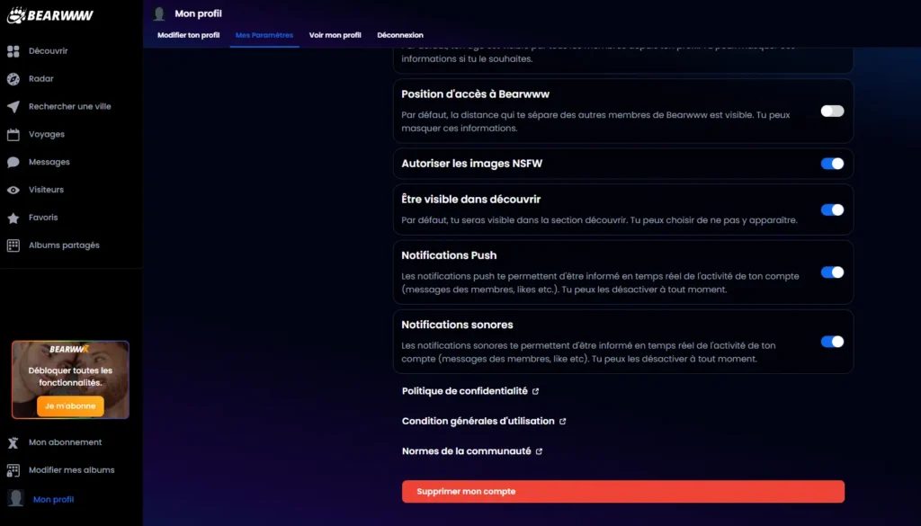The height and width of the screenshot is (526, 921).
Task: Click the Je m'abonne button
Action: coord(70,406)
